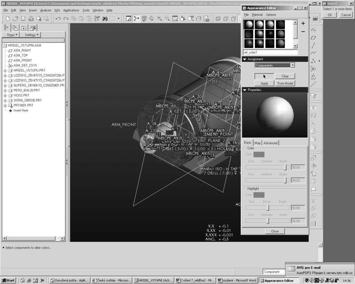This screenshot has height=284, width=355.
Task: Expand the PERO_6X6-20.PRT tree node
Action: [5, 91]
